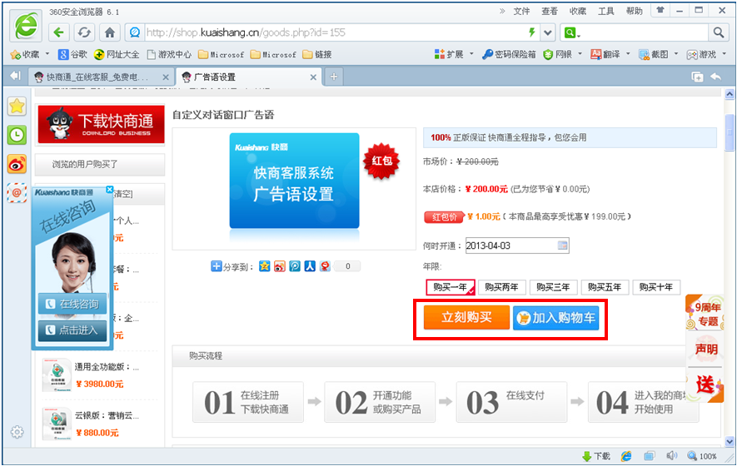The height and width of the screenshot is (466, 737).
Task: Open the 翻译 translate dropdown
Action: click(x=610, y=54)
